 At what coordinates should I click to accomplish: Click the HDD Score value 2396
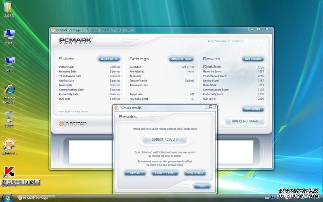point(261,99)
